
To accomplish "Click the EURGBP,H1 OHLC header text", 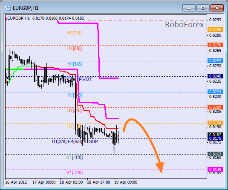I will pyautogui.click(x=46, y=18).
